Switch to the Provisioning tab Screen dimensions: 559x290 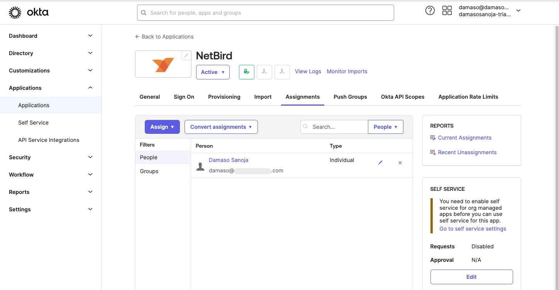(x=224, y=97)
